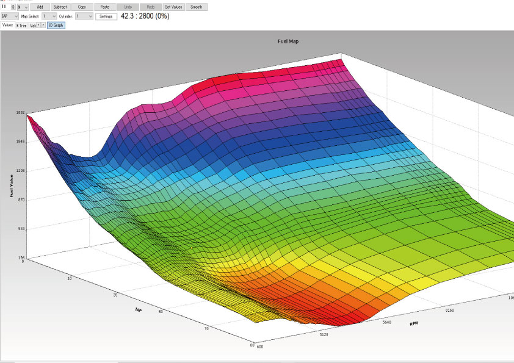Switch to the % Trim tab
Viewport: 514px width, 363px height.
[x=21, y=26]
